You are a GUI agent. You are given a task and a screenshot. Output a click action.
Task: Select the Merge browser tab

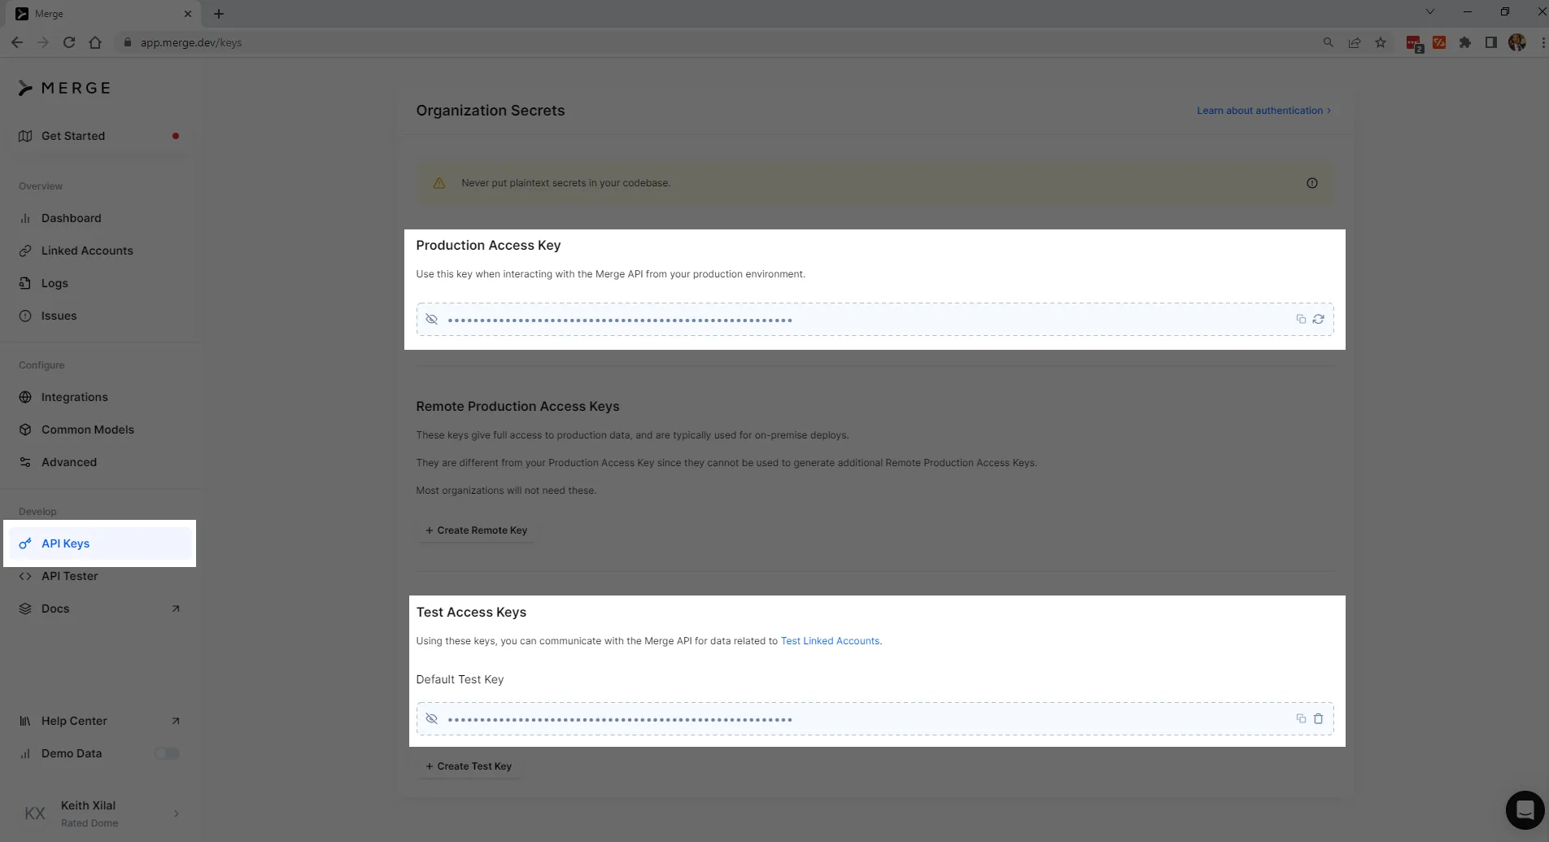coord(104,14)
